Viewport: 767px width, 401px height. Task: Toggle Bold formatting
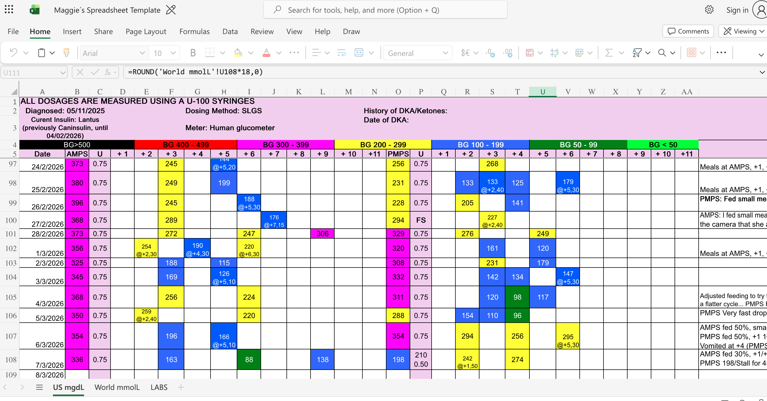point(193,53)
